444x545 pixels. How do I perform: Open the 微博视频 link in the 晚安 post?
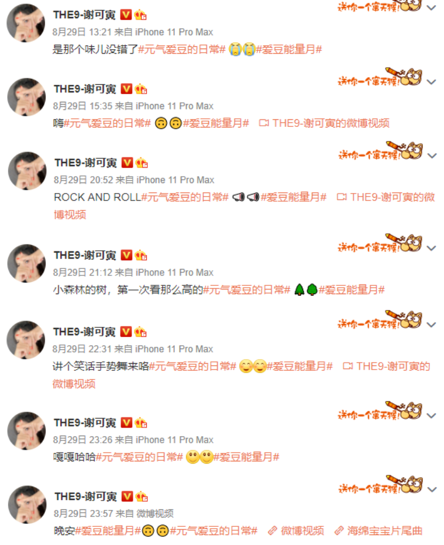coord(302,531)
